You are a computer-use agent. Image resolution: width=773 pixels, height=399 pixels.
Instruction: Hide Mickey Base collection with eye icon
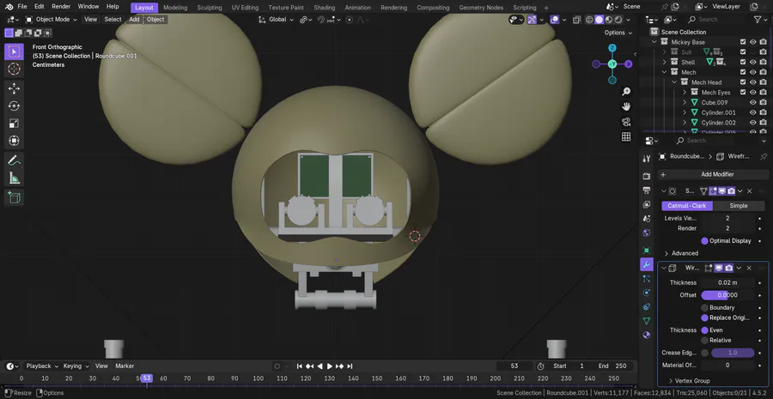[x=752, y=42]
